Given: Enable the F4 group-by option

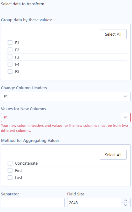Looking at the screenshot, I should coord(10,64).
